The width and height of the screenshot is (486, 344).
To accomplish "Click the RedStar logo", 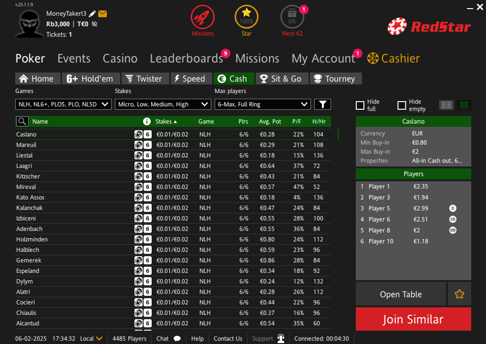I will (429, 26).
